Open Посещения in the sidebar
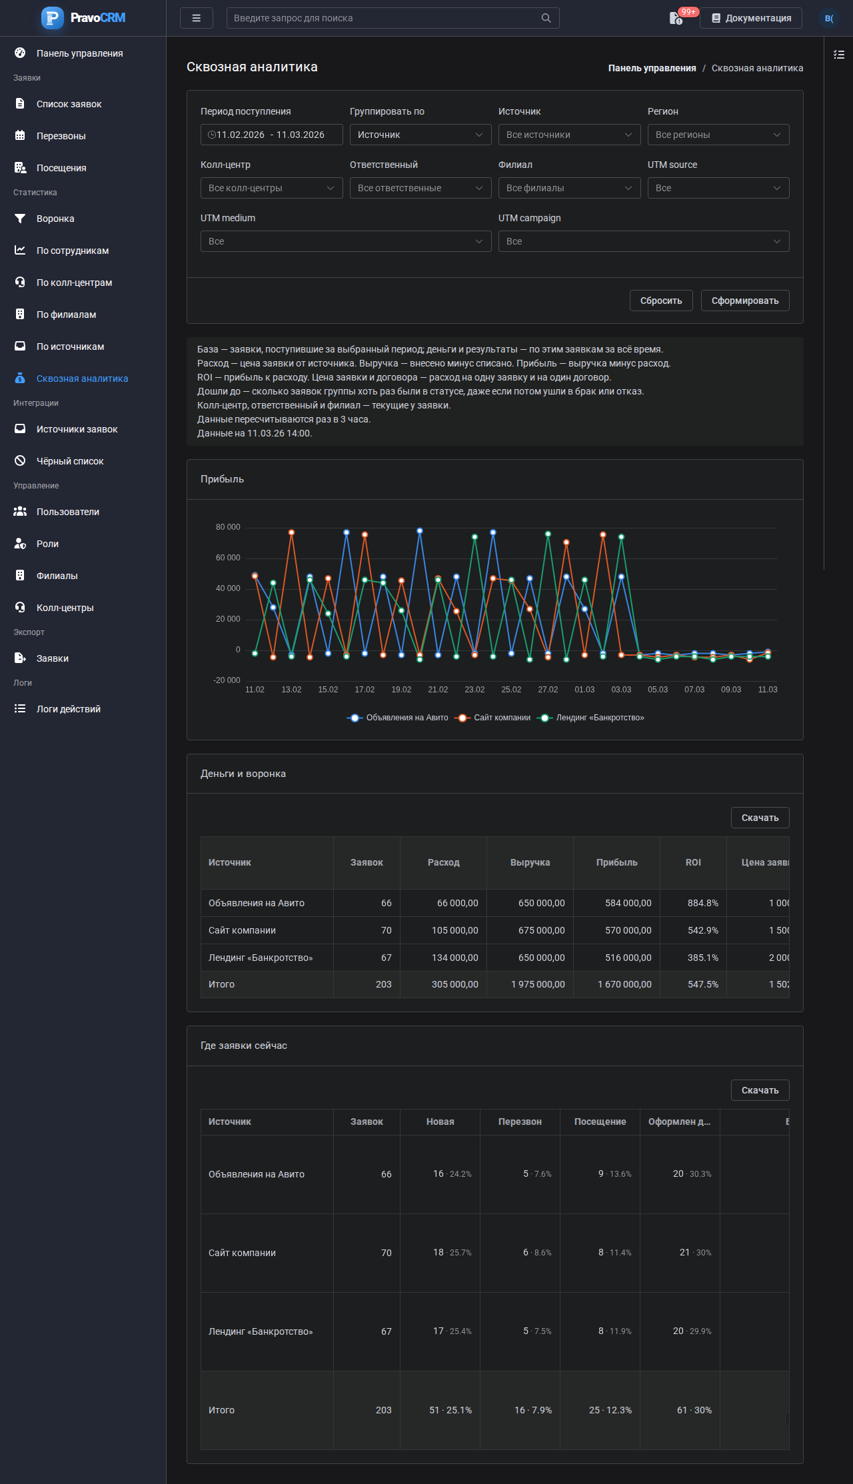Viewport: 853px width, 1484px height. point(83,168)
